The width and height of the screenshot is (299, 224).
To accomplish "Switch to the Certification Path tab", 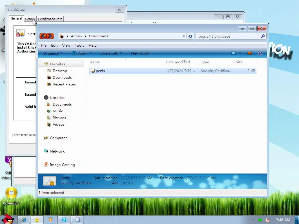I will tap(50, 19).
